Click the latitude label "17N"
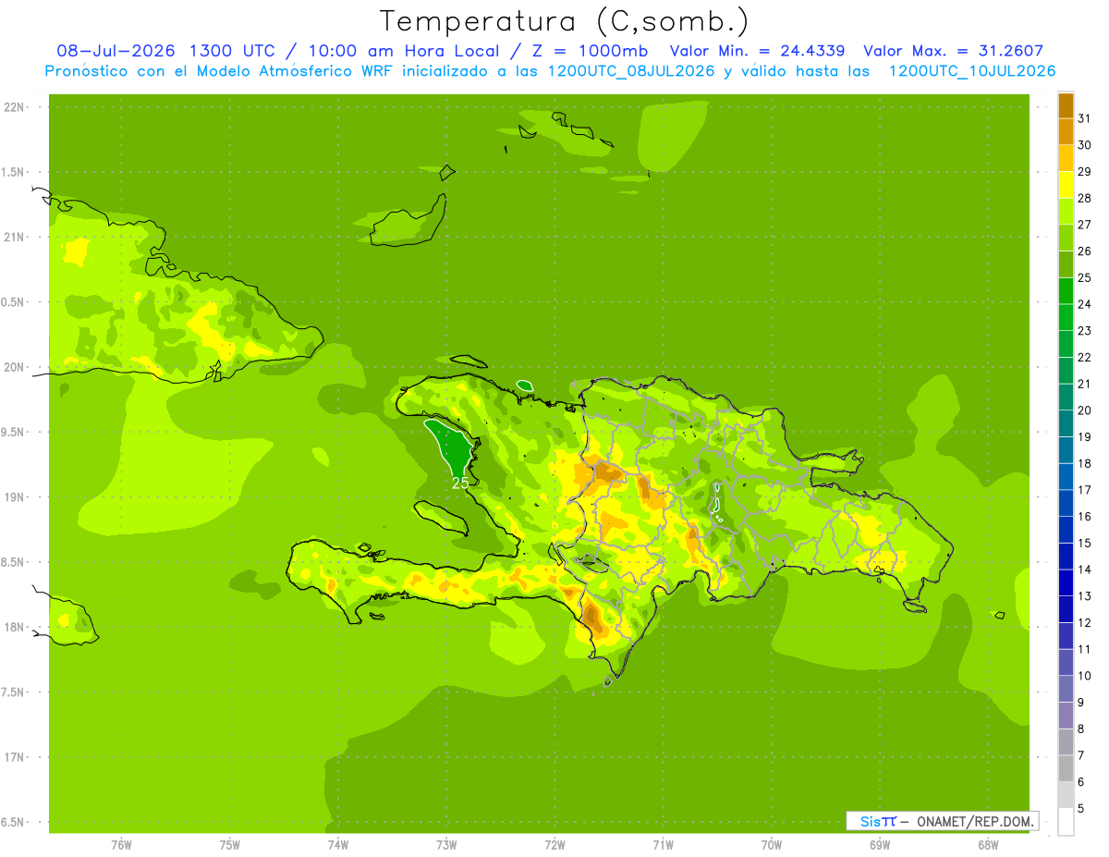 (14, 757)
